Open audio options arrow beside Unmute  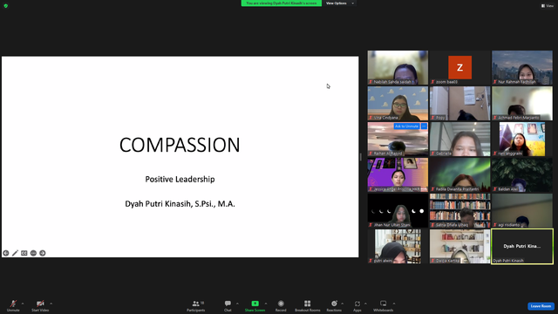(23, 304)
